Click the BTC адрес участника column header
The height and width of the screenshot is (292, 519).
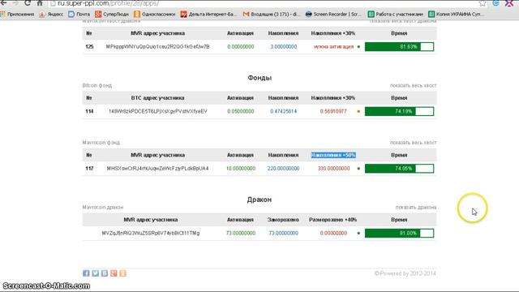(x=157, y=98)
